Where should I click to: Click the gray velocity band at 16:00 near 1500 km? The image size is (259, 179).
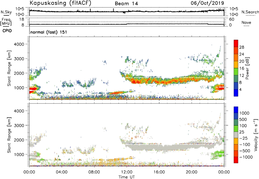(159, 147)
